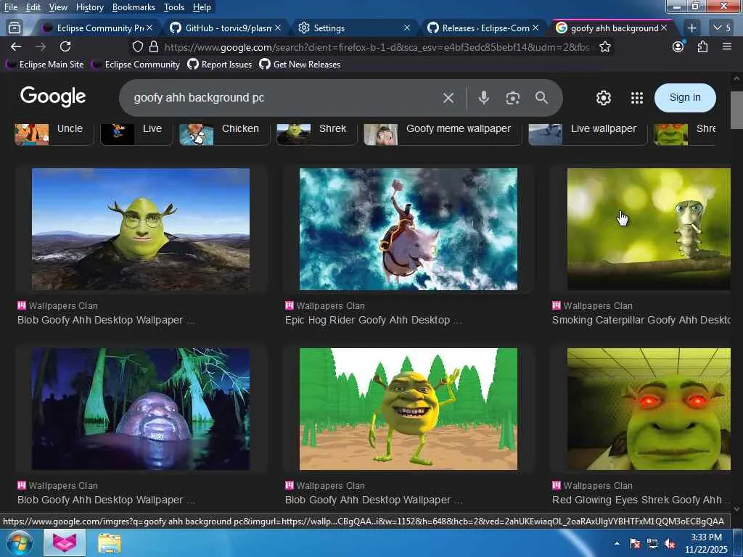Open red glowing eyes Shrek thumbnail
Screen dimensions: 743x557
(x=649, y=409)
